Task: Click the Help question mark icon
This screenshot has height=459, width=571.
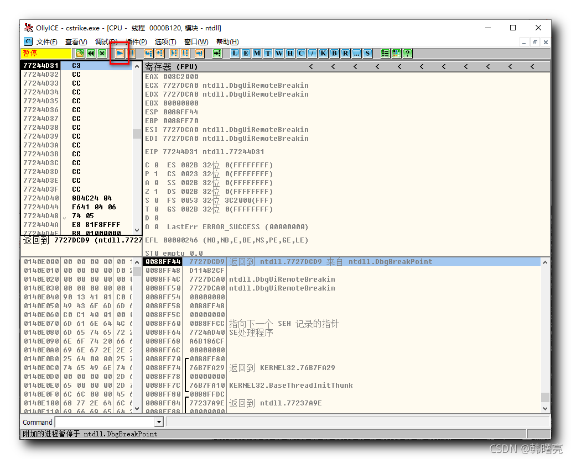Action: click(x=407, y=54)
